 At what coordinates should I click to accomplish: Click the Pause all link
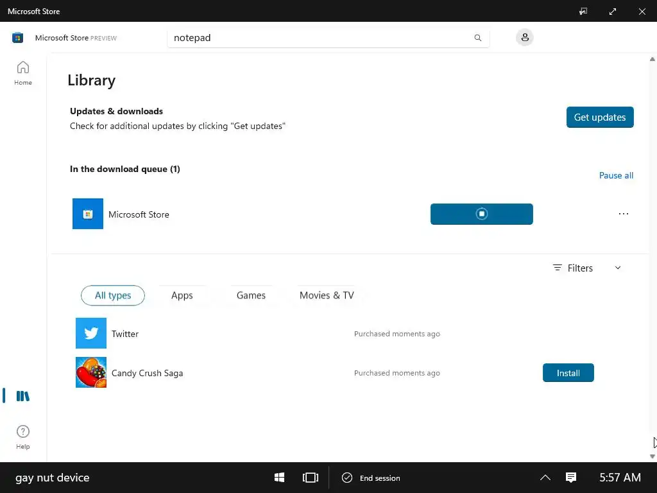(x=616, y=176)
